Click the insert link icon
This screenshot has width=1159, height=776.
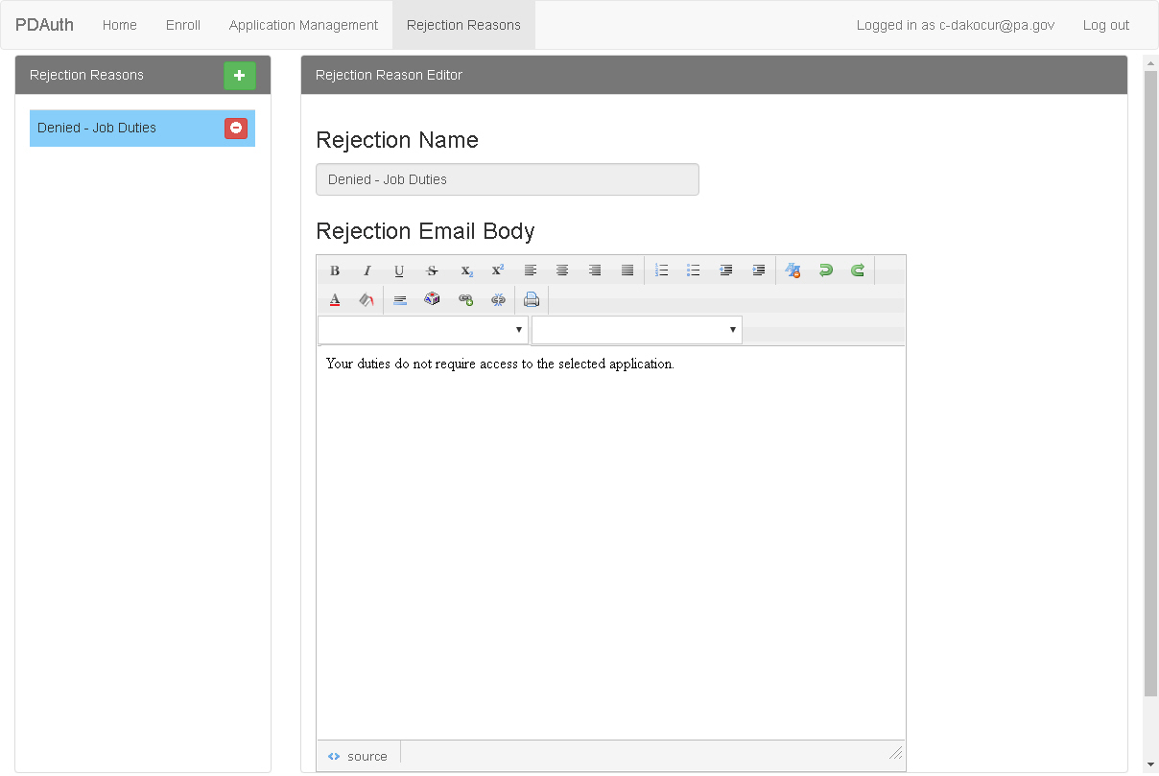click(465, 299)
